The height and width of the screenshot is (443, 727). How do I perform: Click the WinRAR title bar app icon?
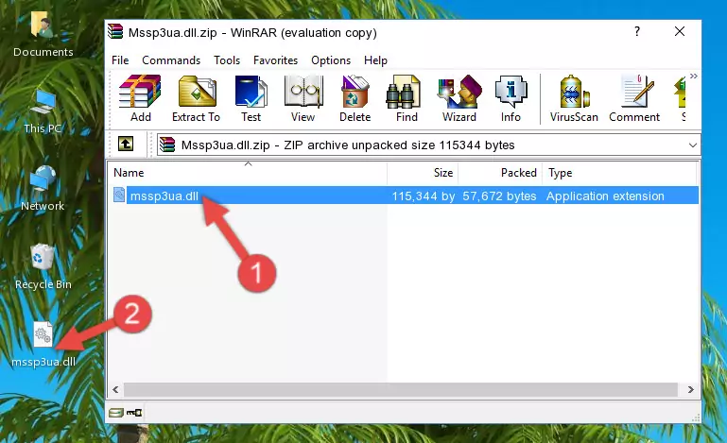pos(115,32)
